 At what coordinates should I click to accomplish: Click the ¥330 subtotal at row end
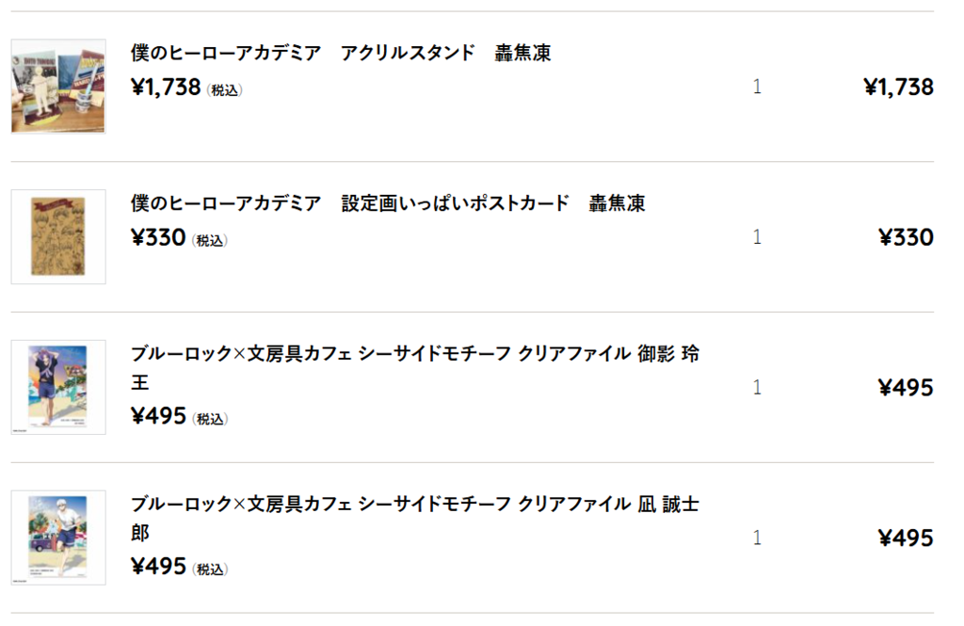point(907,237)
